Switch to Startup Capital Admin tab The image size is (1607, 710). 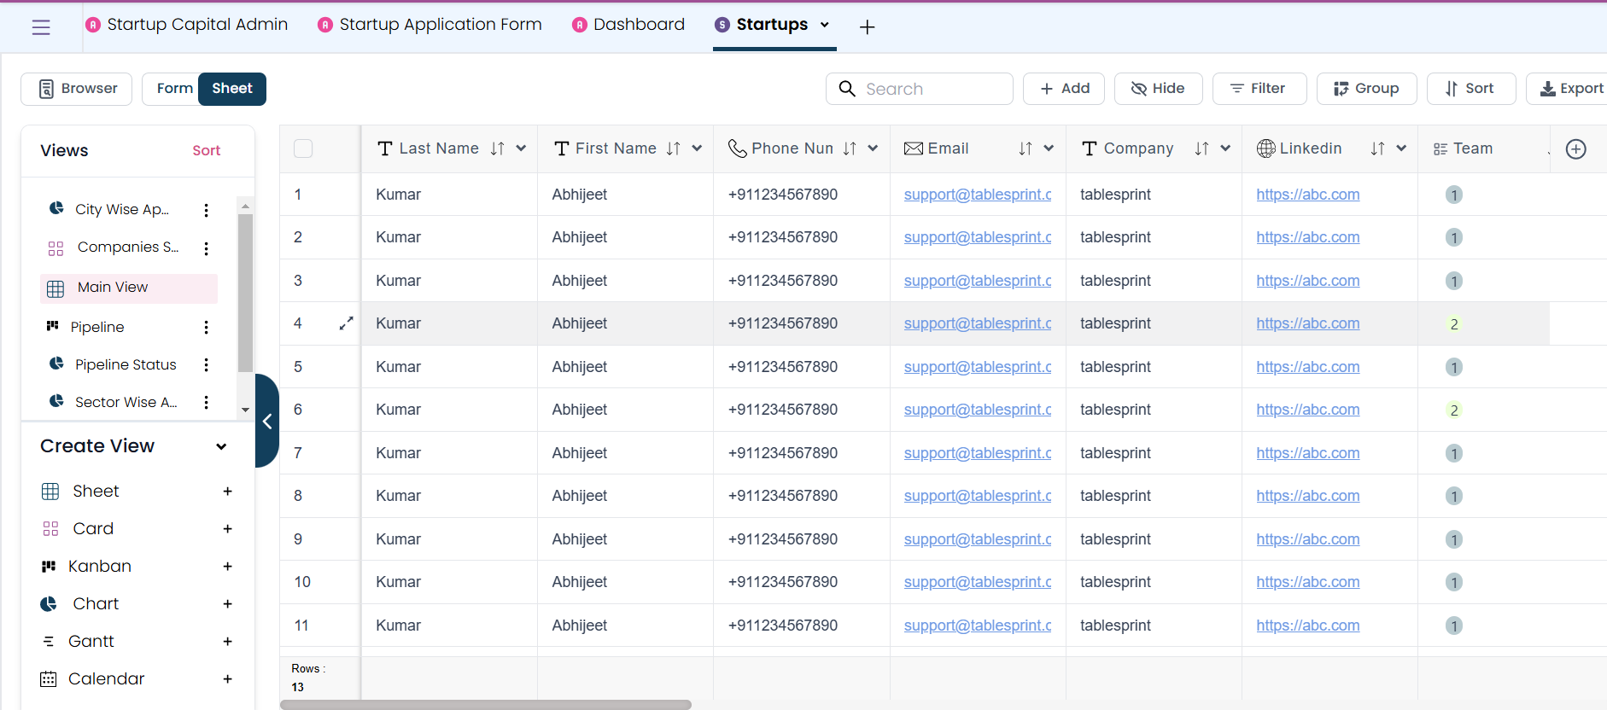[x=187, y=25]
